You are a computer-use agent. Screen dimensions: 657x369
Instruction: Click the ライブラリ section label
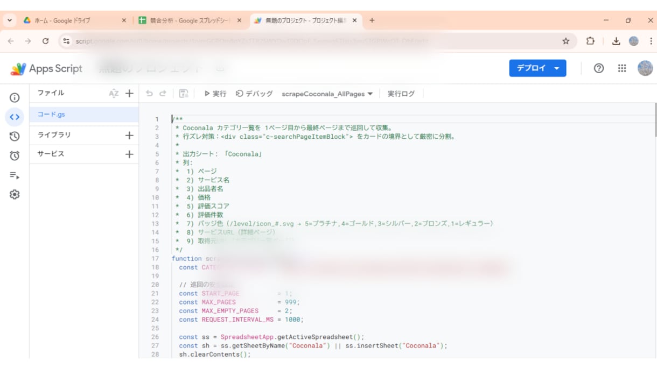pos(54,135)
